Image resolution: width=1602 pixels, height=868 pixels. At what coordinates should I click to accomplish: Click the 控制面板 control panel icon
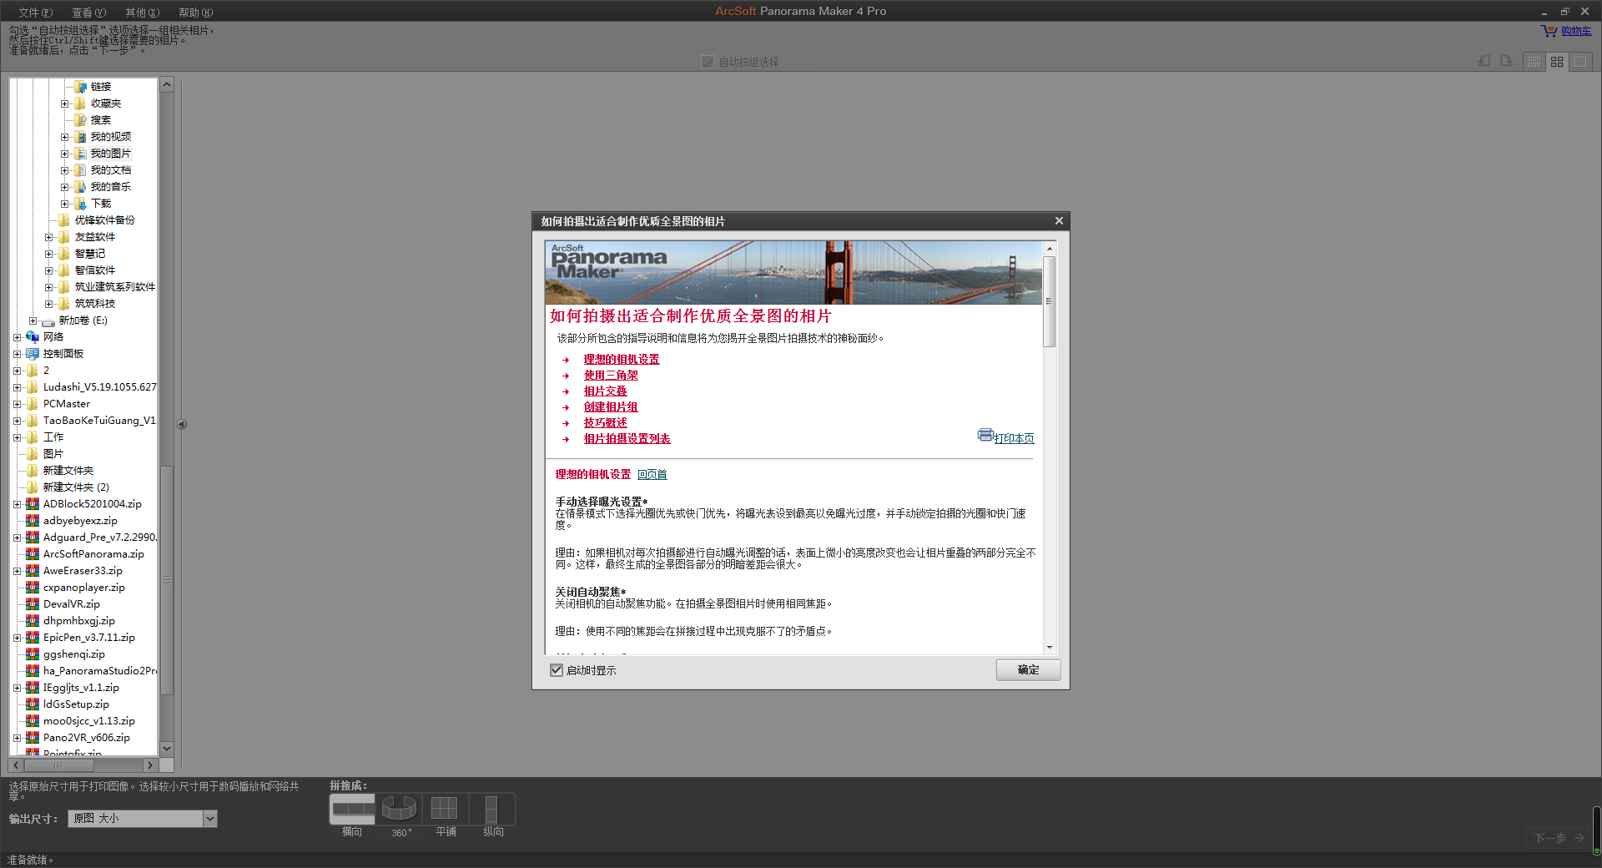33,353
